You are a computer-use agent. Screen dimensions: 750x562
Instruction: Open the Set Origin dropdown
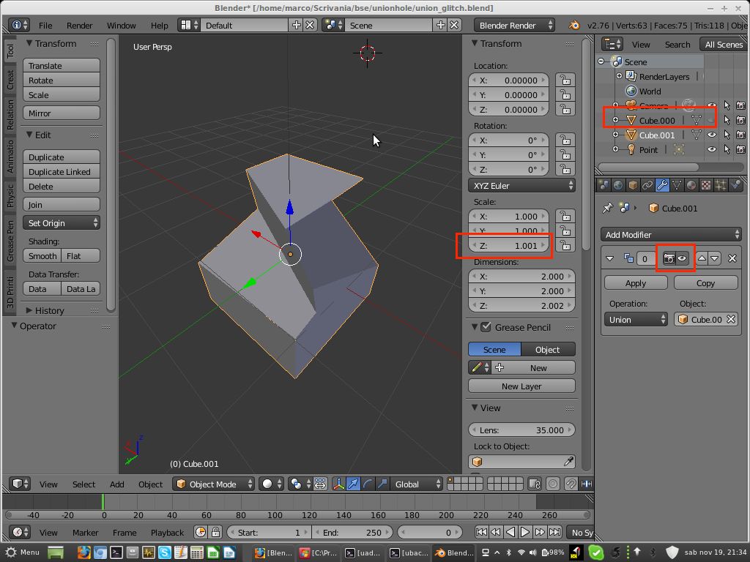pyautogui.click(x=62, y=222)
